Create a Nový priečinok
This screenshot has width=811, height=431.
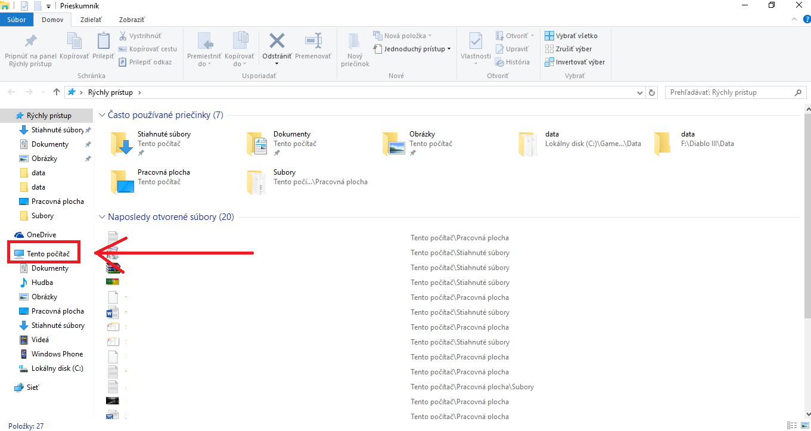point(355,49)
